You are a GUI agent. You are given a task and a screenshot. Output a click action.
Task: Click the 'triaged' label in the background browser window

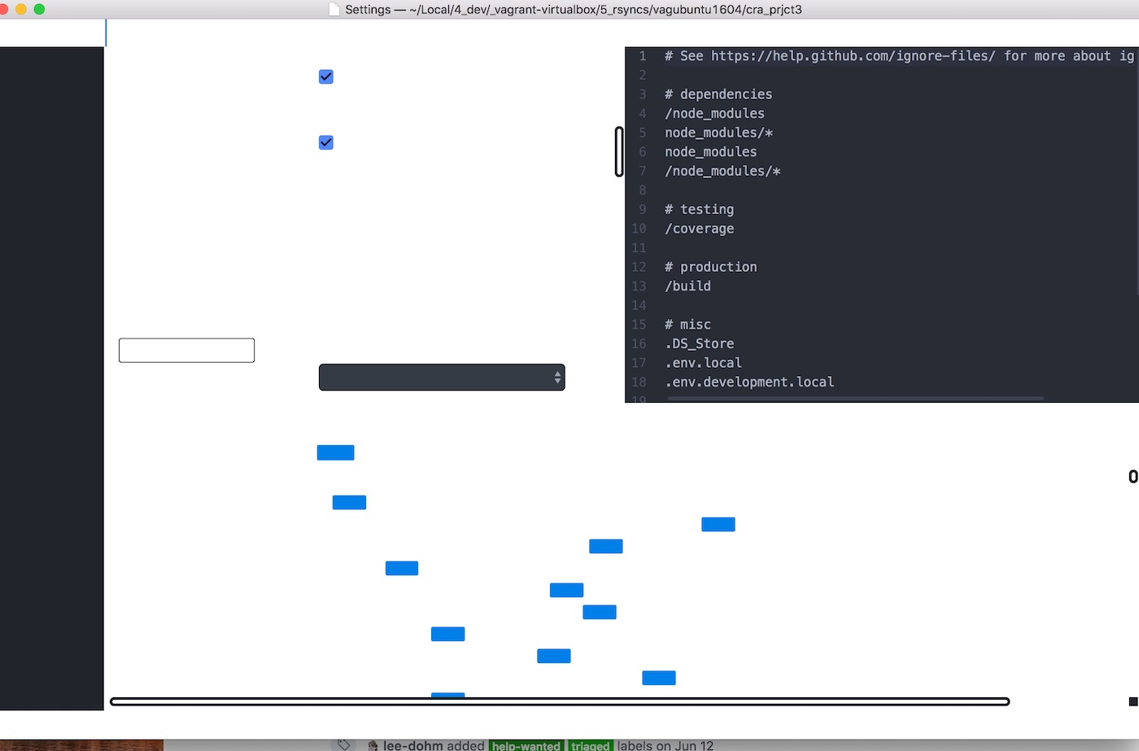pos(590,745)
